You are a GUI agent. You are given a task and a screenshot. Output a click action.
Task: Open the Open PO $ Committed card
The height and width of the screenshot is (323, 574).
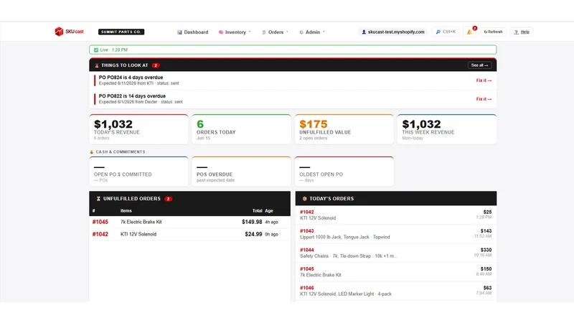click(138, 172)
